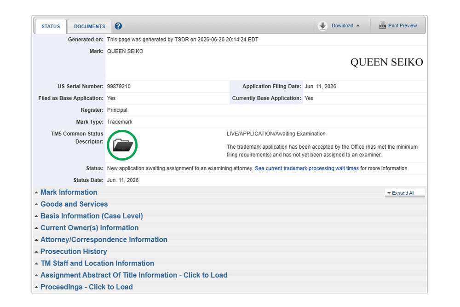The image size is (460, 307).
Task: Expand the Goods and Services section
Action: click(x=74, y=204)
